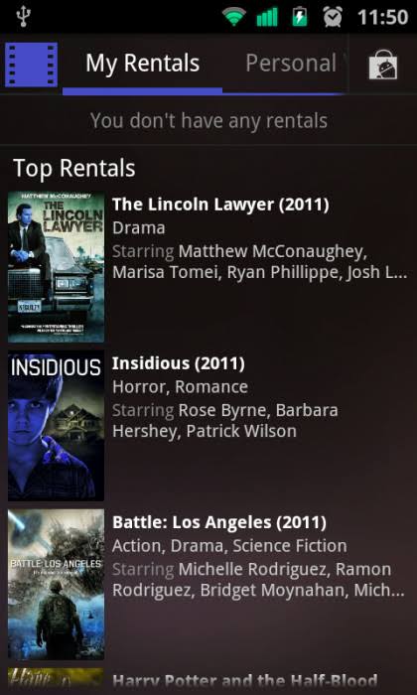
Task: Tap the 11:50 clock in status bar
Action: coord(382,17)
